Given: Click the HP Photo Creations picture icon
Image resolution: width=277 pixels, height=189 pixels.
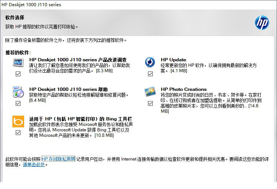Looking at the screenshot, I should tap(150, 92).
